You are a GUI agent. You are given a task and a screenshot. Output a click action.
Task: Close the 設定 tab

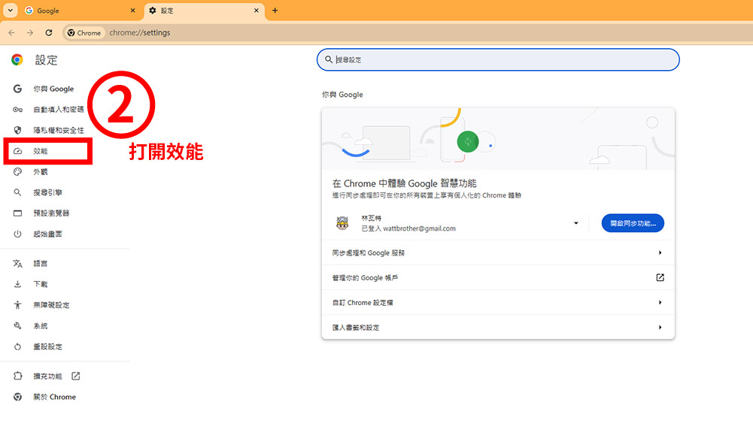pos(257,10)
